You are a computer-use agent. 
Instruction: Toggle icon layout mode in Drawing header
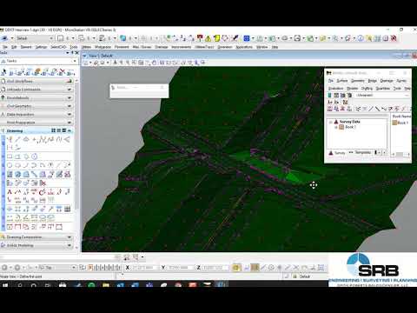pyautogui.click(x=53, y=130)
